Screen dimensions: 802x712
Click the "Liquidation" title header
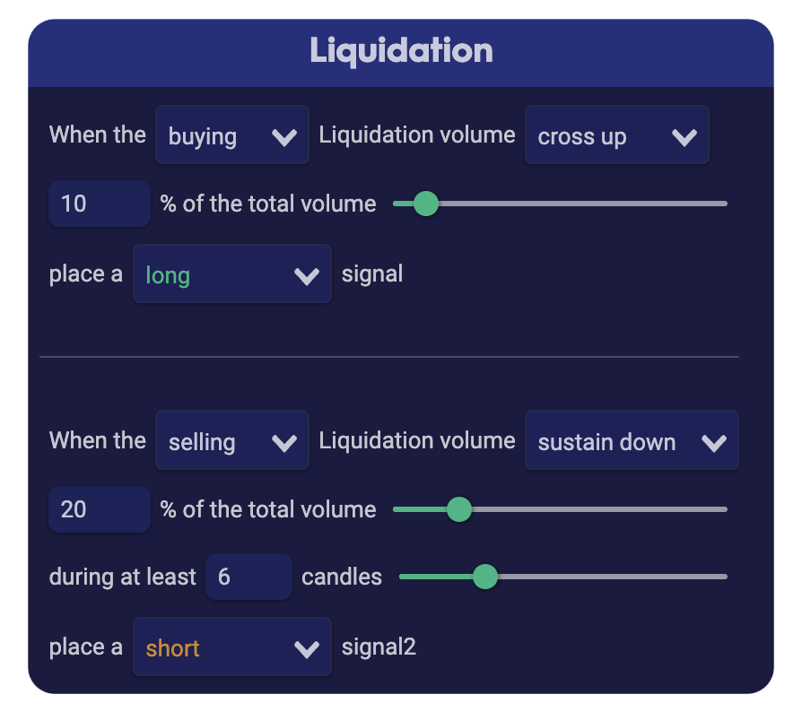pyautogui.click(x=401, y=51)
